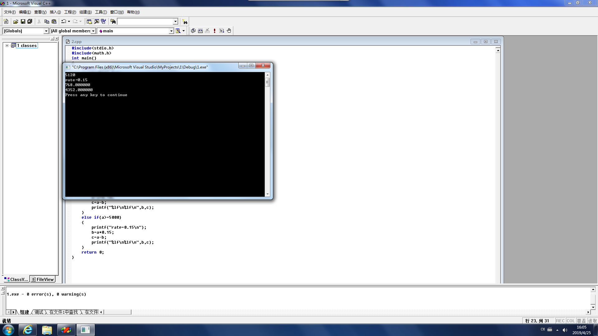The height and width of the screenshot is (336, 598).
Task: Click the Save floppy disk icon
Action: [23, 21]
